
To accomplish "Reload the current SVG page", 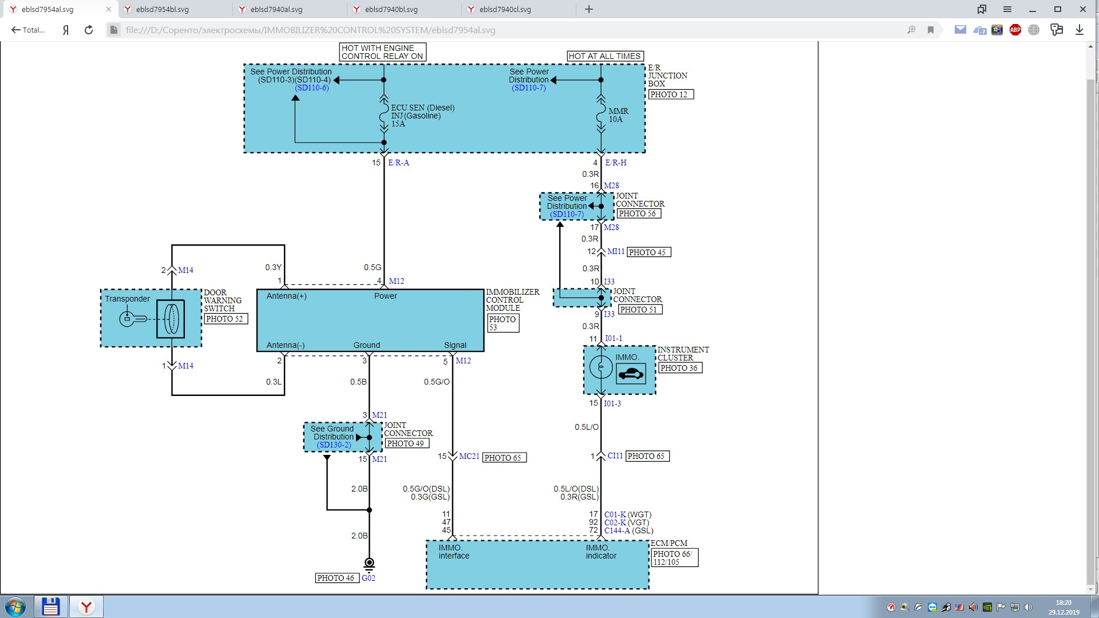I will pos(89,30).
